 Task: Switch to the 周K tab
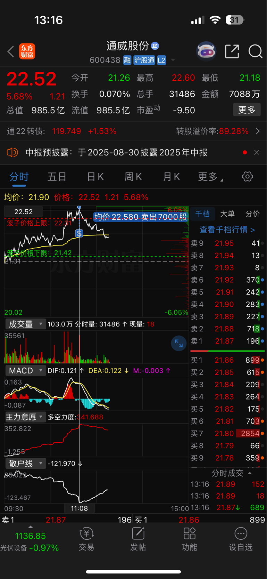coord(133,177)
